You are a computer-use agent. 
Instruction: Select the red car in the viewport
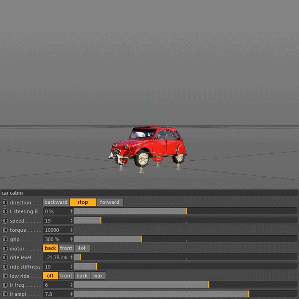[x=148, y=147]
